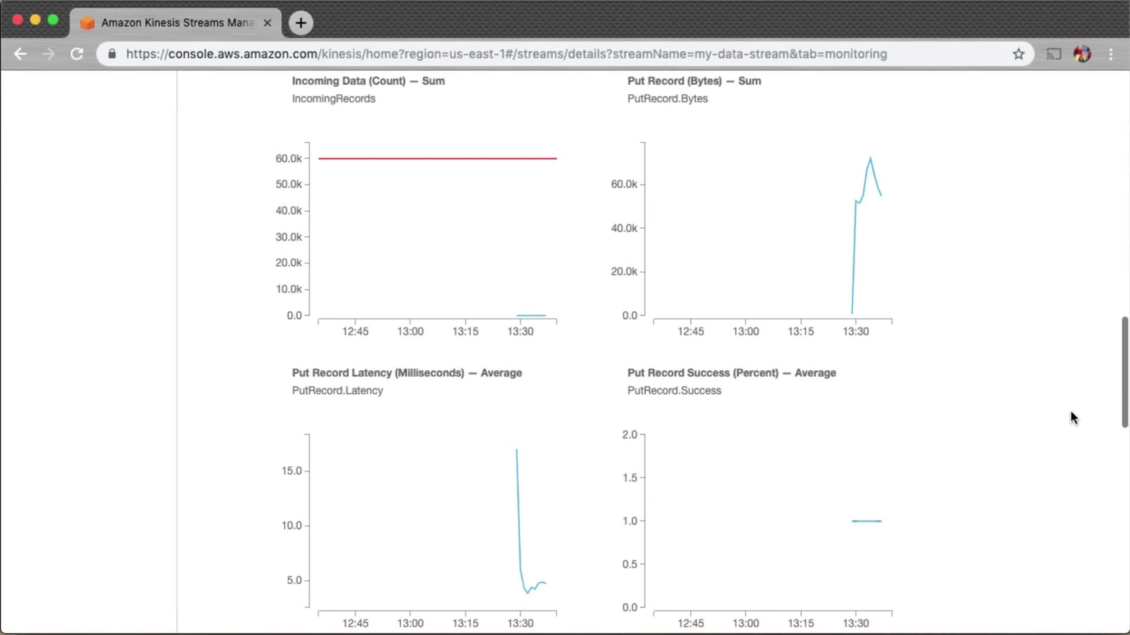Click the cast media icon
The height and width of the screenshot is (635, 1130).
point(1053,54)
